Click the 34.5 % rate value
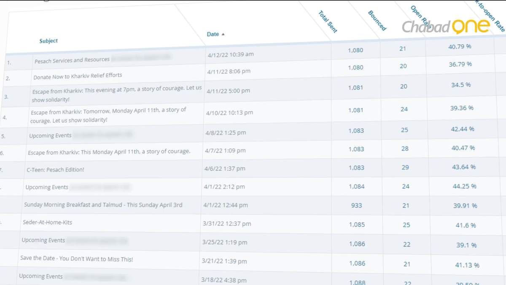 461,85
